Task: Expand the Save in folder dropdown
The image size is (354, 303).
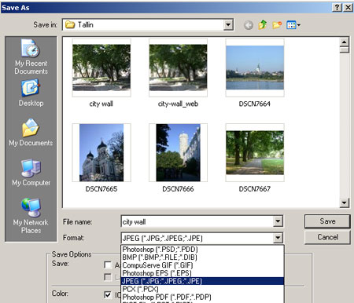Action: (228, 25)
